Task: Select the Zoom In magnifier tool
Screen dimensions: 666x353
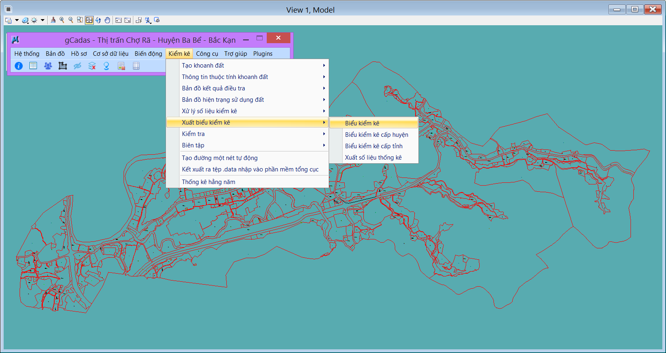Action: (x=62, y=20)
